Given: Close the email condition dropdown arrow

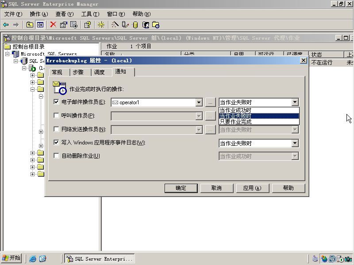Looking at the screenshot, I should (x=295, y=102).
